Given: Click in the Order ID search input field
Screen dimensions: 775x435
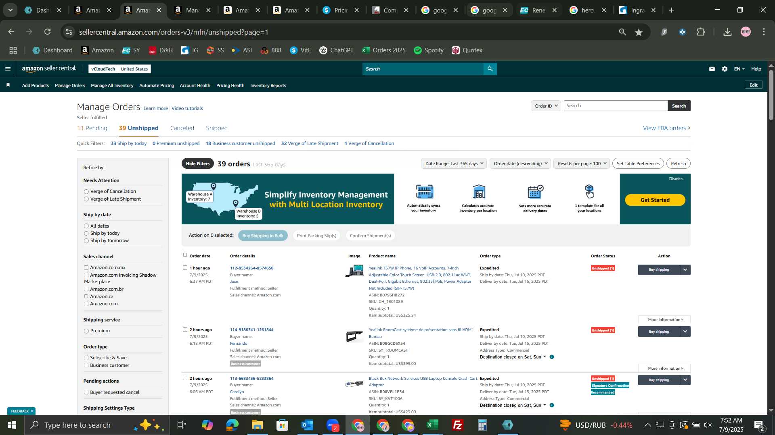Looking at the screenshot, I should click(x=616, y=106).
